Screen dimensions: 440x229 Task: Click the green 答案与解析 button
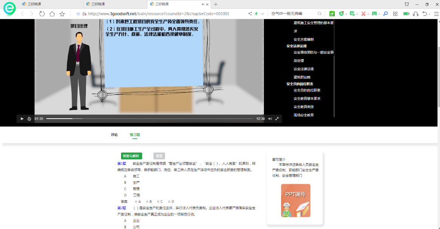132,156
